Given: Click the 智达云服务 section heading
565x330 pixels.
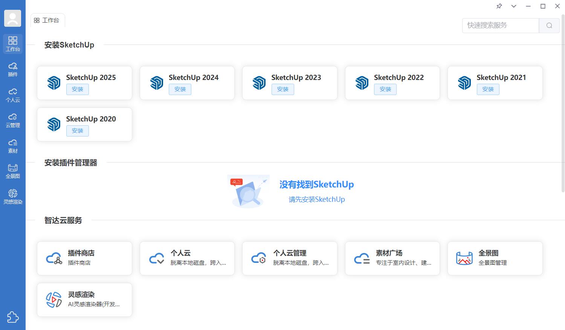Looking at the screenshot, I should [x=63, y=220].
